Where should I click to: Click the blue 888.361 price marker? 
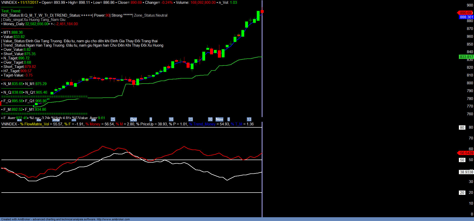pos(466,17)
